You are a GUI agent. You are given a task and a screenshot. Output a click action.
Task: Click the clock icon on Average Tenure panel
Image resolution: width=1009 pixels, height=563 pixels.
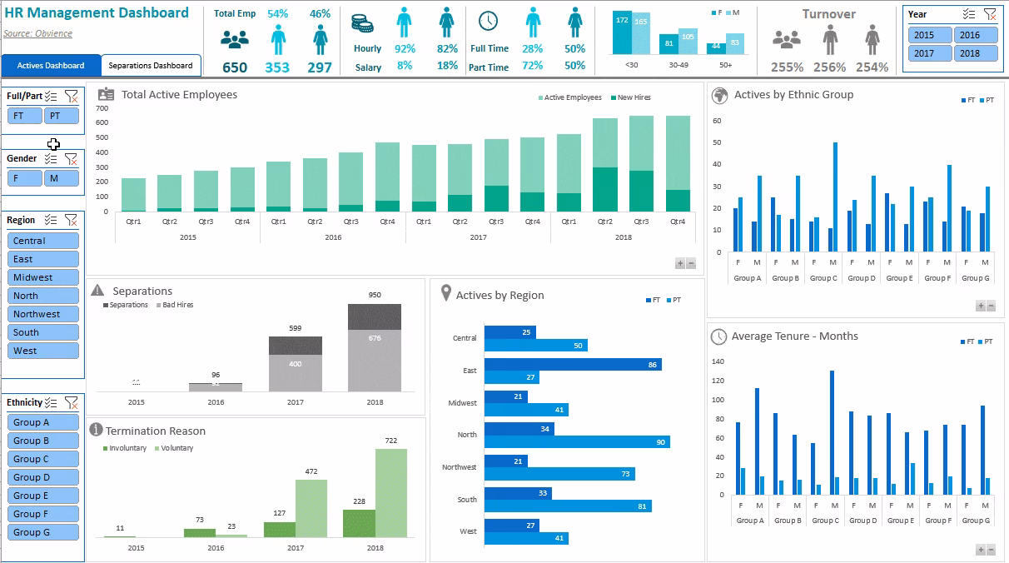(x=717, y=336)
